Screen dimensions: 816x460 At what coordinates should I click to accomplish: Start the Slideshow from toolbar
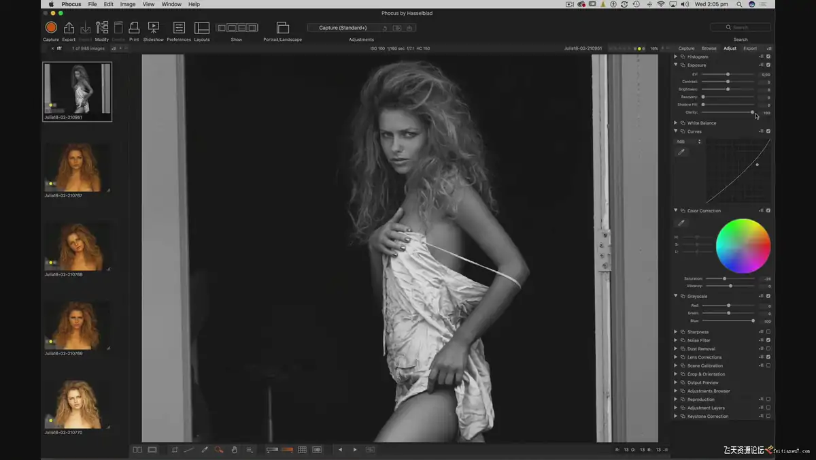tap(154, 27)
